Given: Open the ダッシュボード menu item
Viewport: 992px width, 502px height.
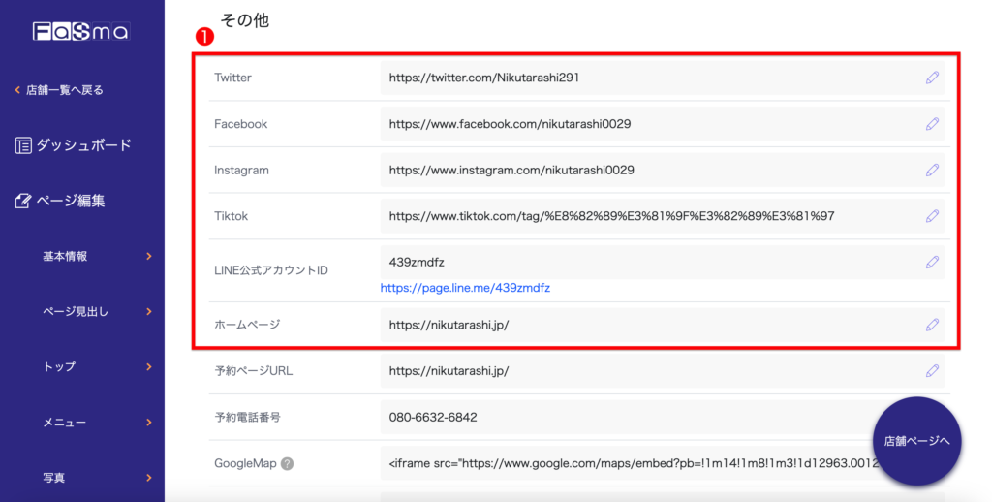Looking at the screenshot, I should (74, 146).
